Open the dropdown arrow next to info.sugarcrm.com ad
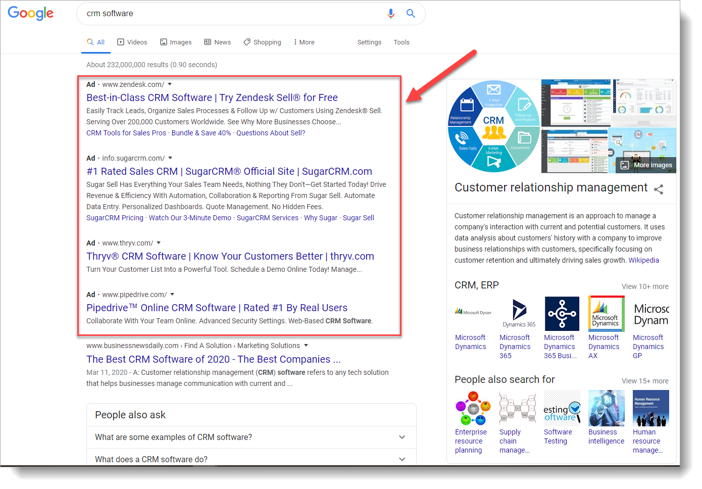This screenshot has height=489, width=702. (x=170, y=158)
